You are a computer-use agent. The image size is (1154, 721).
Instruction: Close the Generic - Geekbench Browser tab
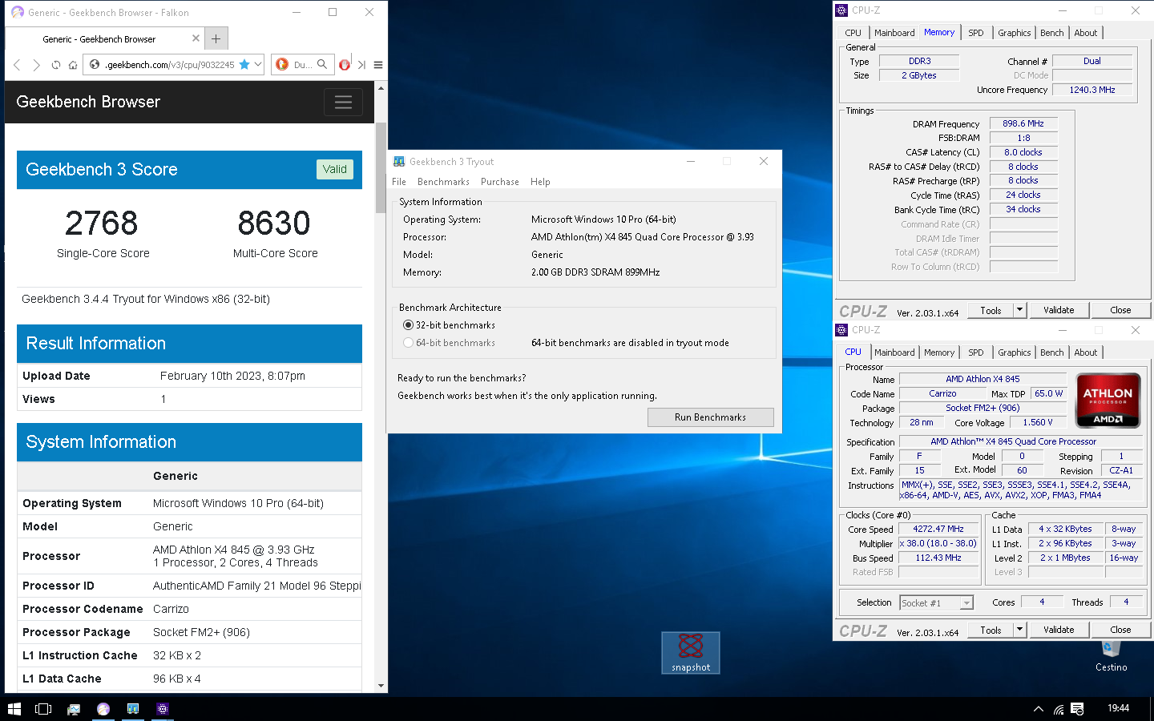196,38
